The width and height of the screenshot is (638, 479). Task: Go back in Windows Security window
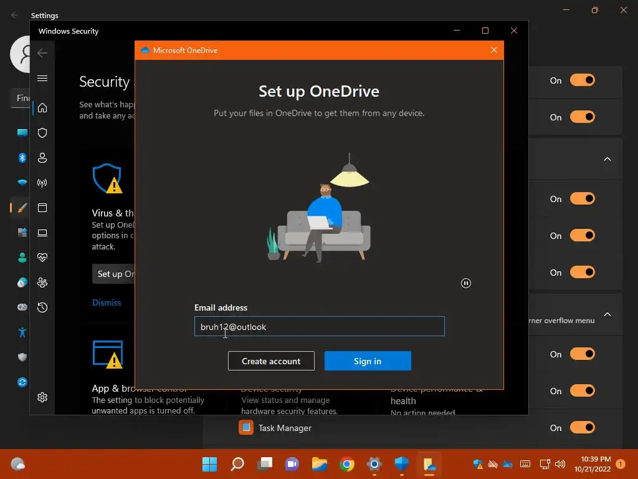point(42,52)
